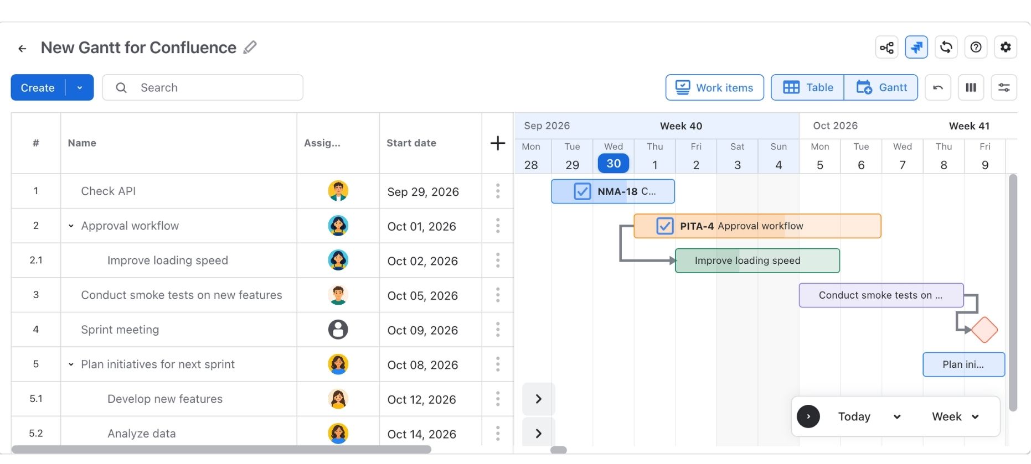
Task: Open the Today dropdown chevron
Action: pyautogui.click(x=897, y=417)
